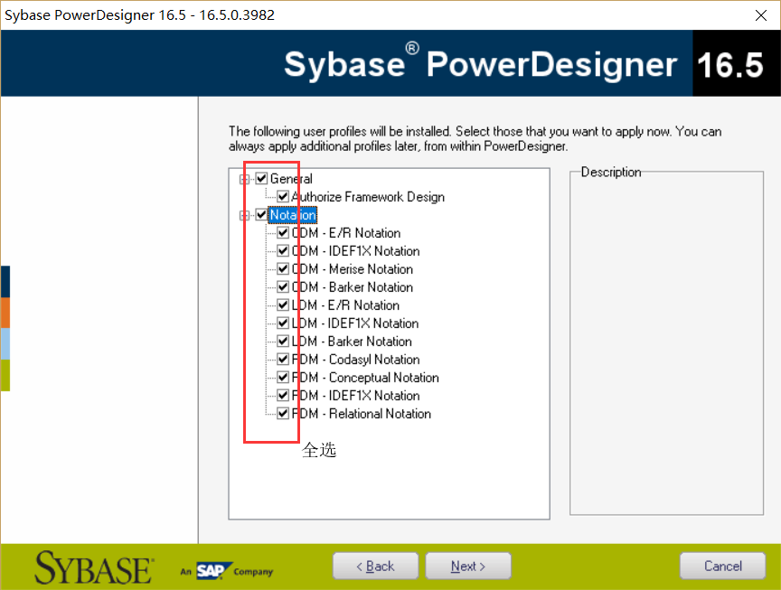781x590 pixels.
Task: Toggle LDM - IDEF1X Notation checkbox
Action: point(283,323)
